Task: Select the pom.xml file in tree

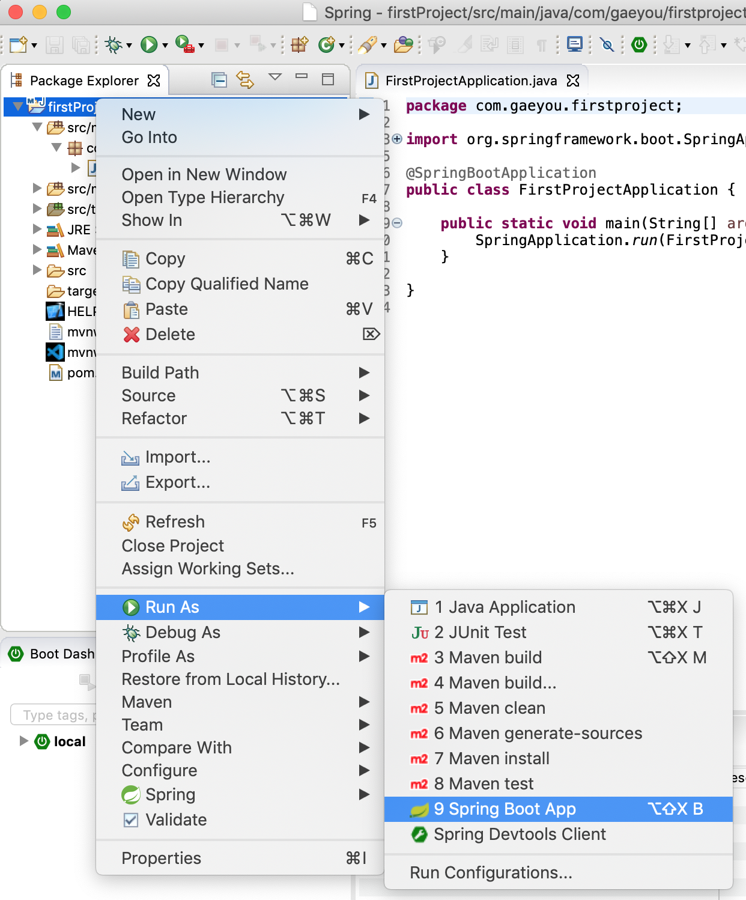Action: [x=72, y=373]
